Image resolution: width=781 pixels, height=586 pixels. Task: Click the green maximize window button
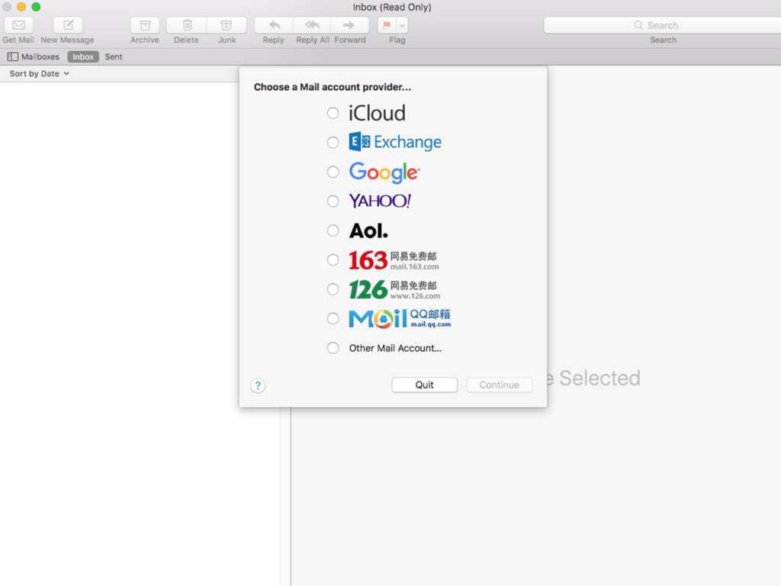tap(36, 7)
